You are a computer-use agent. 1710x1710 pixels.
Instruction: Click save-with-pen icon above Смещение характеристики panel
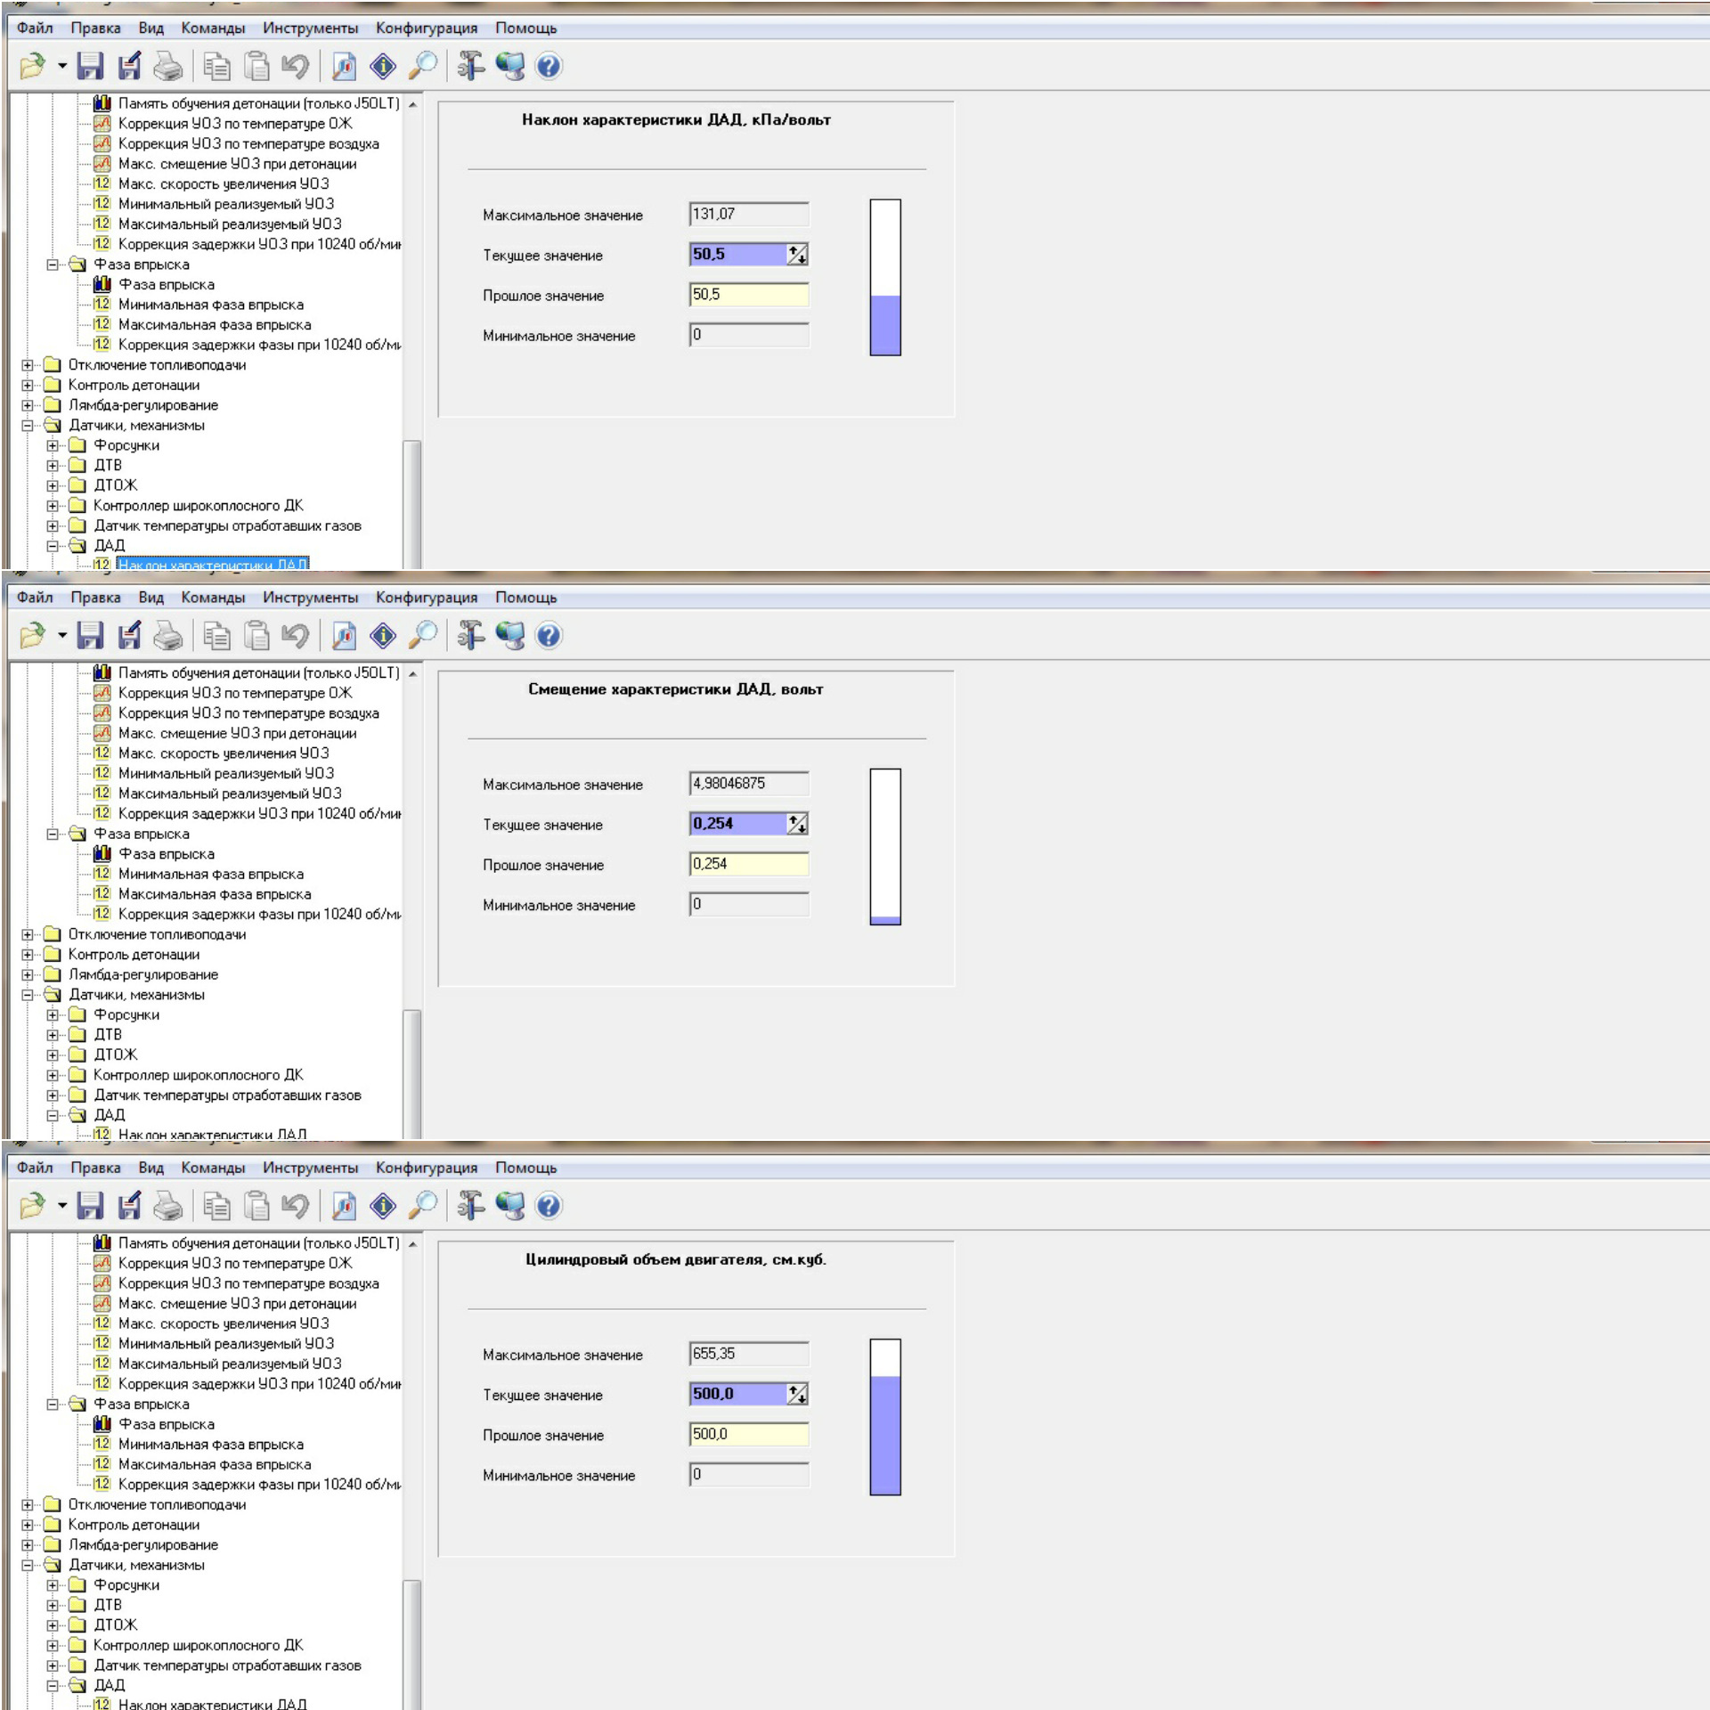coord(129,636)
